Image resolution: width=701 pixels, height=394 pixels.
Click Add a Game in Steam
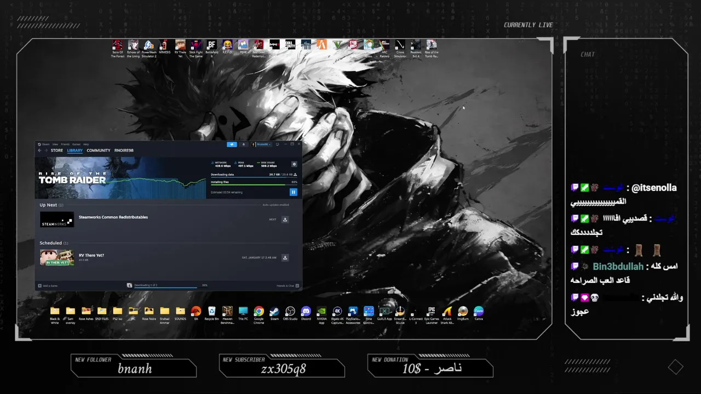(48, 286)
